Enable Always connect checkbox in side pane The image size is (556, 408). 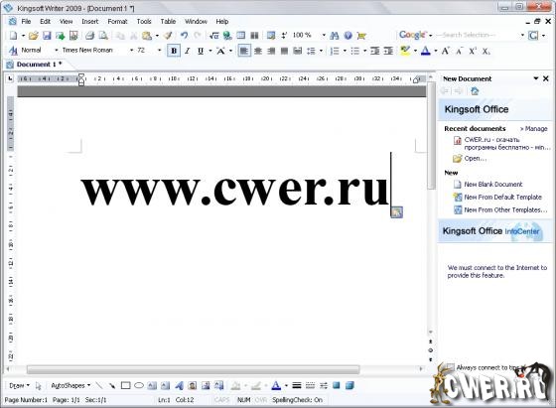(x=451, y=367)
